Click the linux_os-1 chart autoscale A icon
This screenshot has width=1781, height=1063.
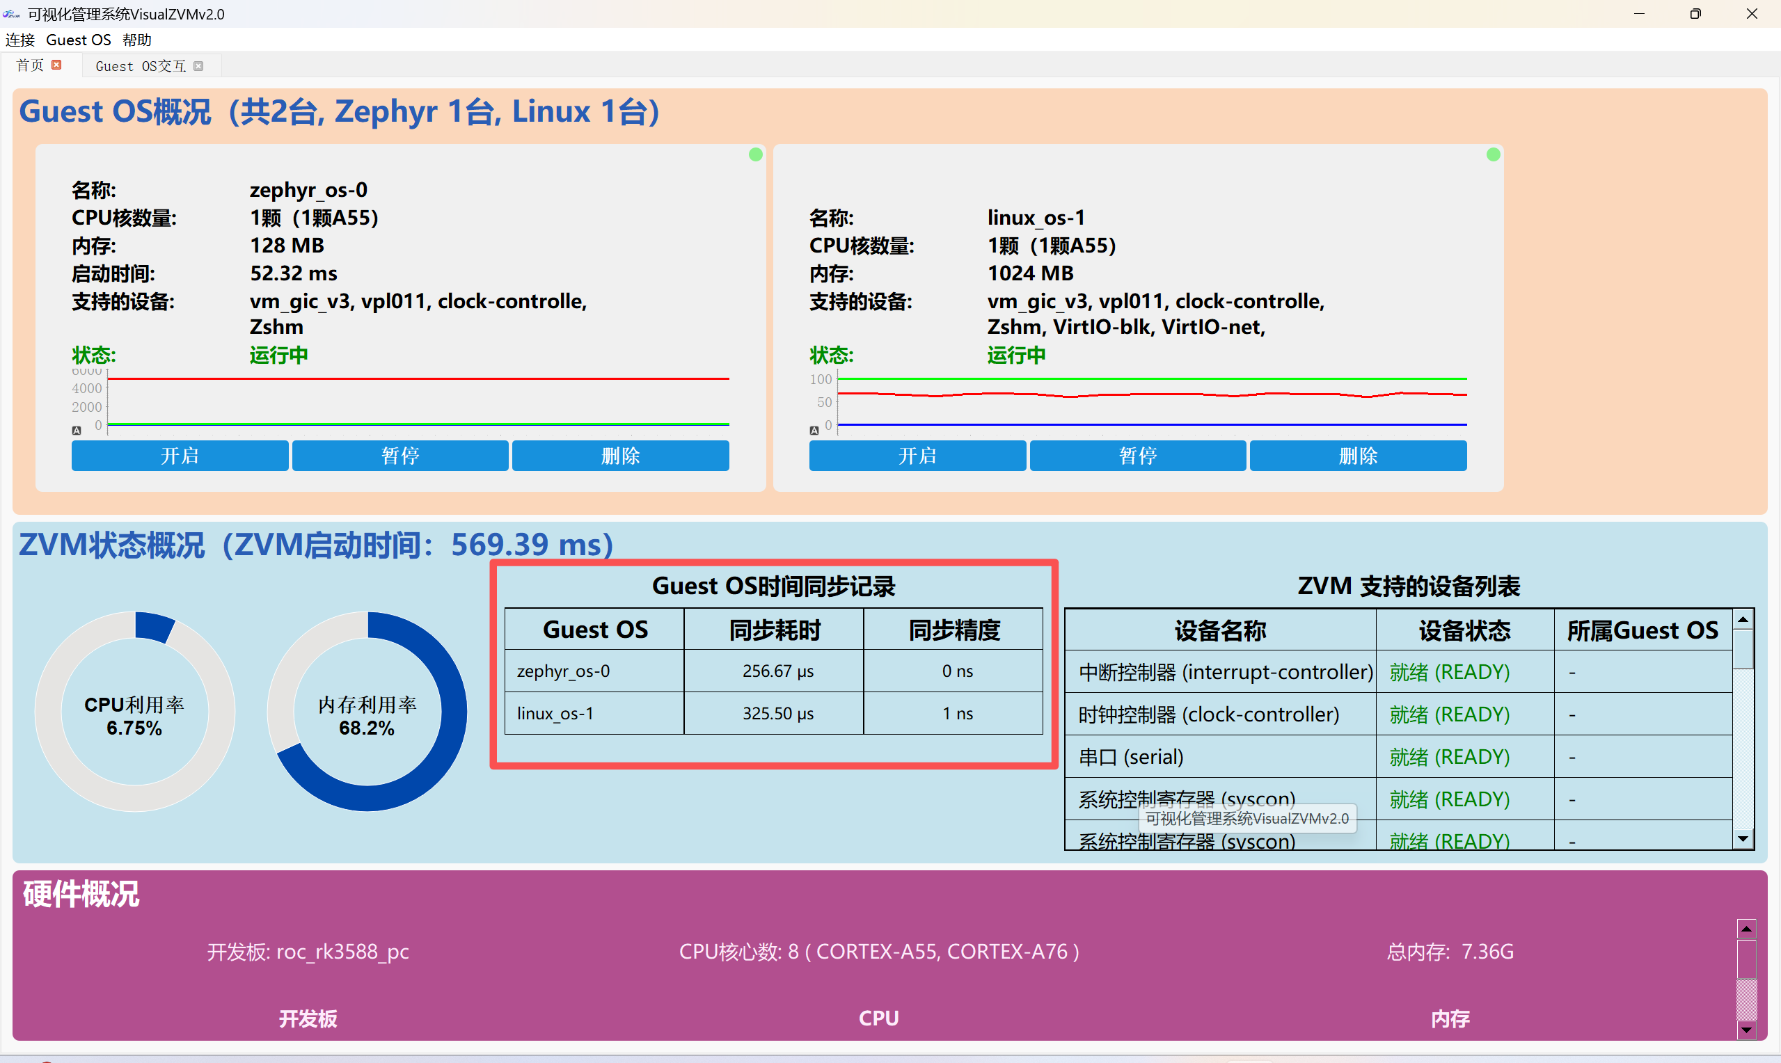[x=814, y=431]
